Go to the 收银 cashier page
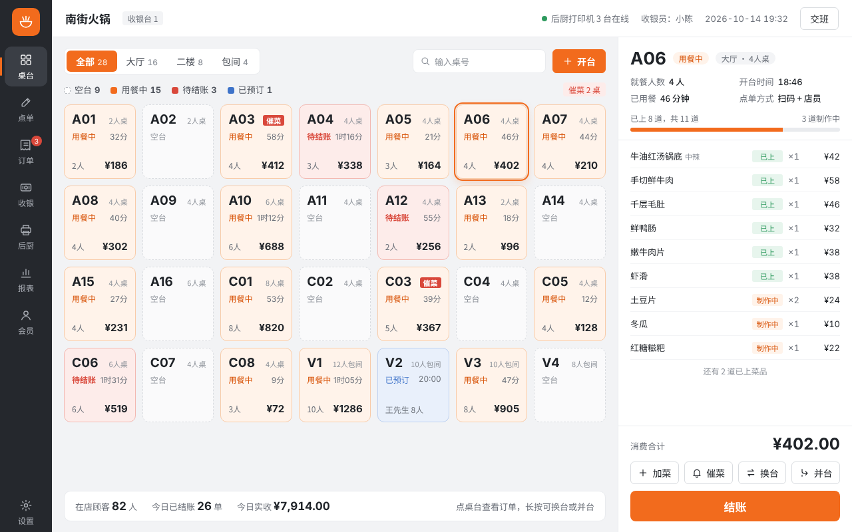This screenshot has width=852, height=532. 26,194
